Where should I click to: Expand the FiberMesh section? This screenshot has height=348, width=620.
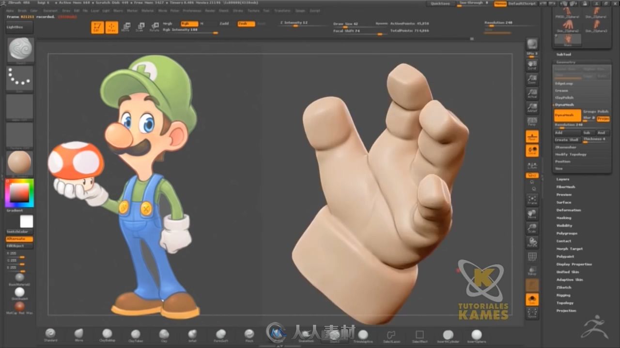pyautogui.click(x=565, y=187)
